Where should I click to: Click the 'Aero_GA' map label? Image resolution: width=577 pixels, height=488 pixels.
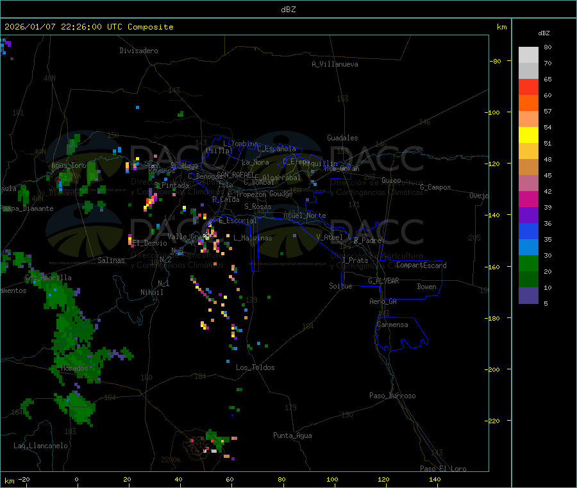coord(383,301)
